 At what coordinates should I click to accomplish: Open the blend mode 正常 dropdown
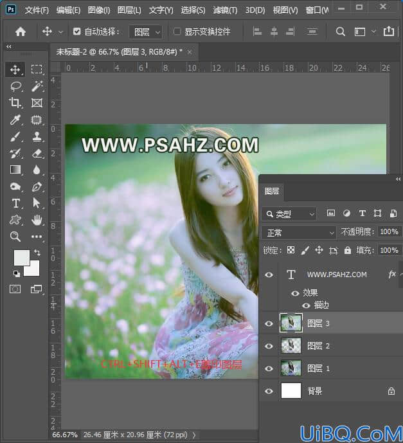pyautogui.click(x=299, y=233)
